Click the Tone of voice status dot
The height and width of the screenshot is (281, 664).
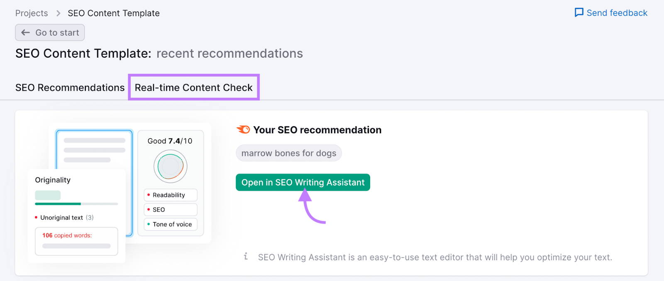point(149,224)
